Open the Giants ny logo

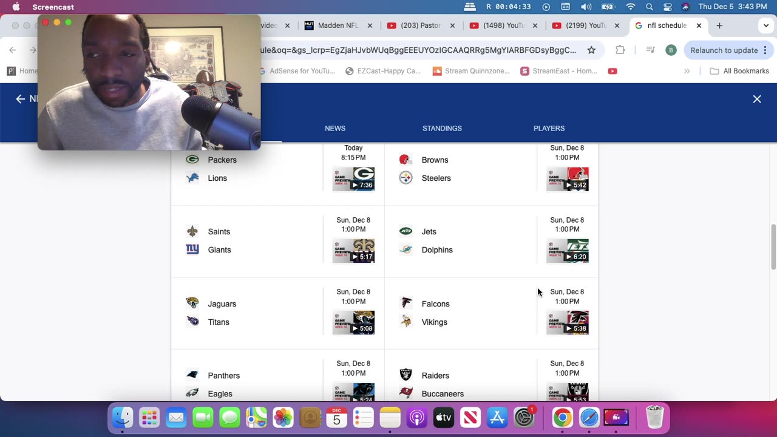(192, 249)
